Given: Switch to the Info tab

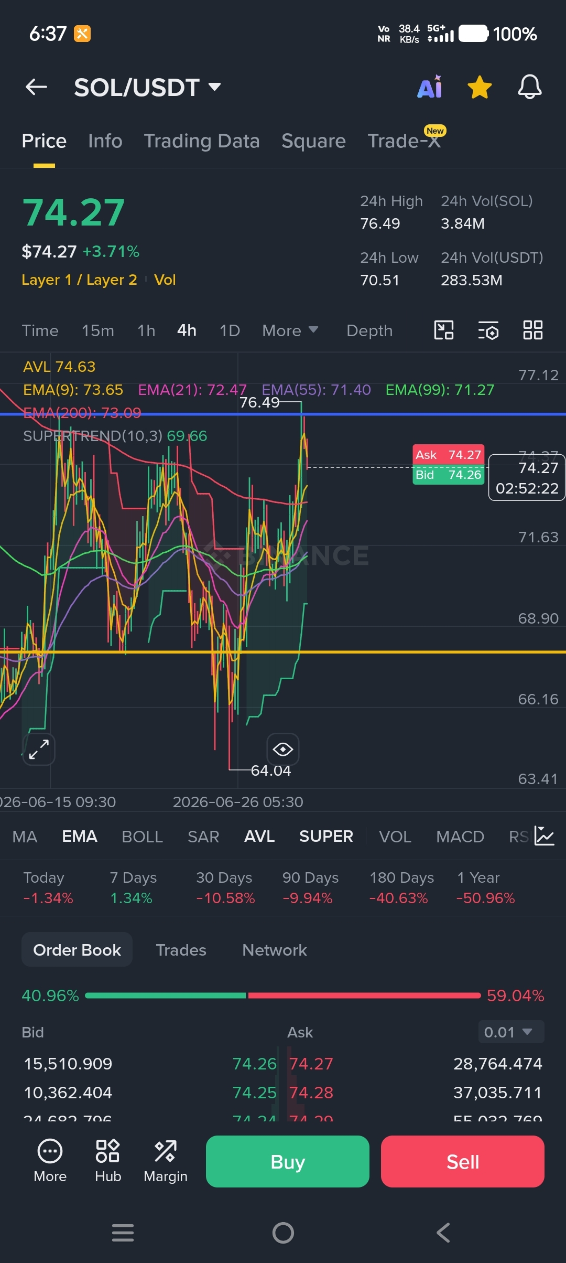Looking at the screenshot, I should [105, 141].
